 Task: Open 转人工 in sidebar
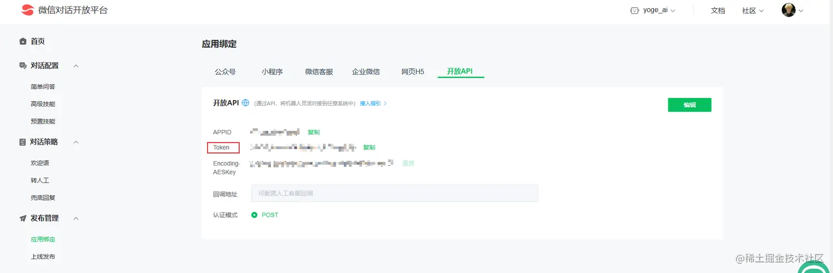point(40,181)
